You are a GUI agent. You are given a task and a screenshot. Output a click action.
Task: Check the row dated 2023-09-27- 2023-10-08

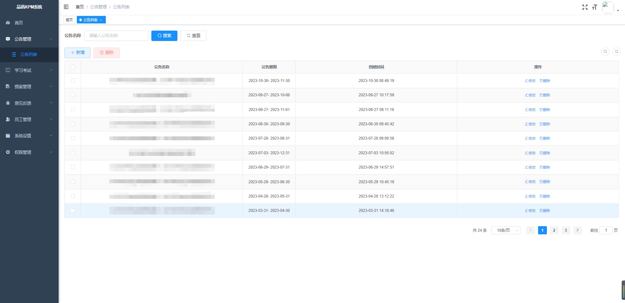point(73,95)
